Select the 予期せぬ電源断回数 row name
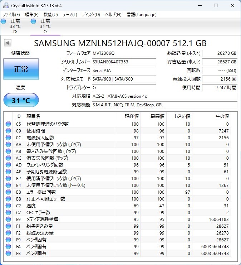The height and width of the screenshot is (265, 241). [47, 172]
